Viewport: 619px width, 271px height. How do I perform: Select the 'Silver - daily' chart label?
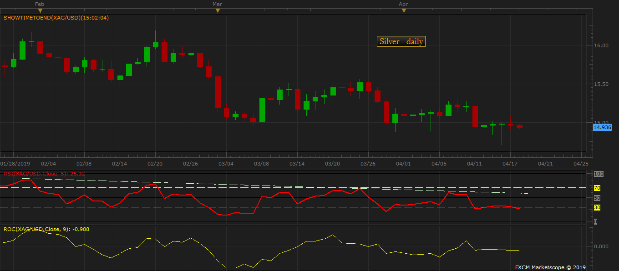(401, 41)
